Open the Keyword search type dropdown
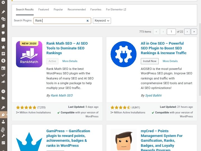The image size is (201, 151). click(x=102, y=21)
